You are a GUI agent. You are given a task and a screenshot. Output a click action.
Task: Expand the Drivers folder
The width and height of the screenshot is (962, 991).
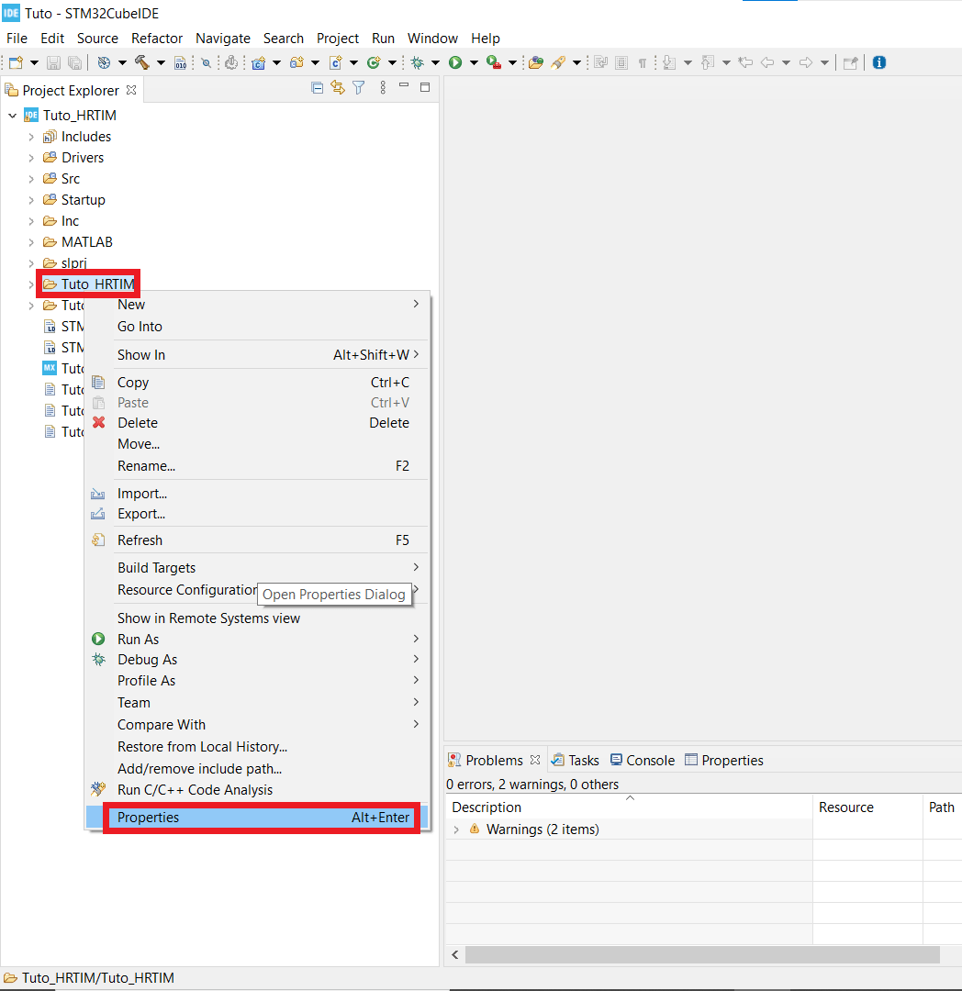tap(31, 158)
